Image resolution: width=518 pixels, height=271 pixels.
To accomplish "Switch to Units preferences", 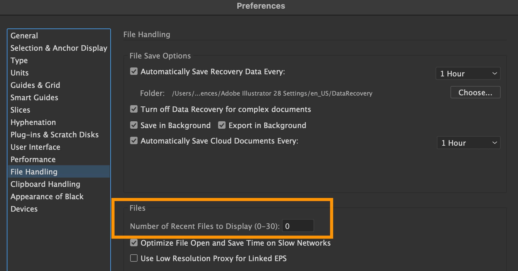I will (x=20, y=73).
